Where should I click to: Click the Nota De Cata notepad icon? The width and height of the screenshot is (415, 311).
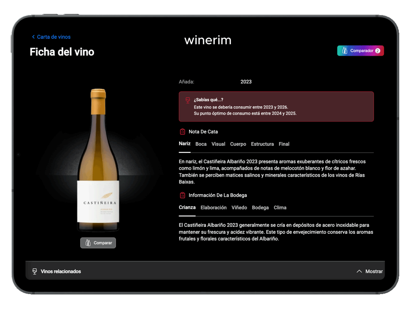(182, 131)
